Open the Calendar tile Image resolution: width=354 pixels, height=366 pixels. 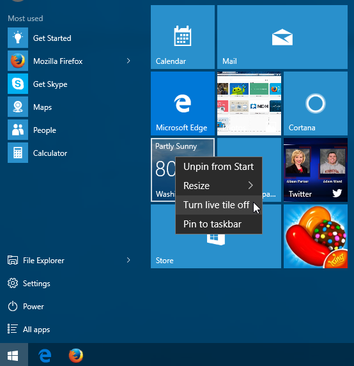(x=183, y=37)
